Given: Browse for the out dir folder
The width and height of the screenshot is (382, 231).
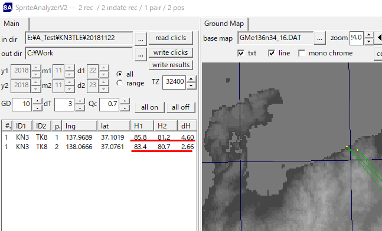Looking at the screenshot, I should (x=141, y=54).
